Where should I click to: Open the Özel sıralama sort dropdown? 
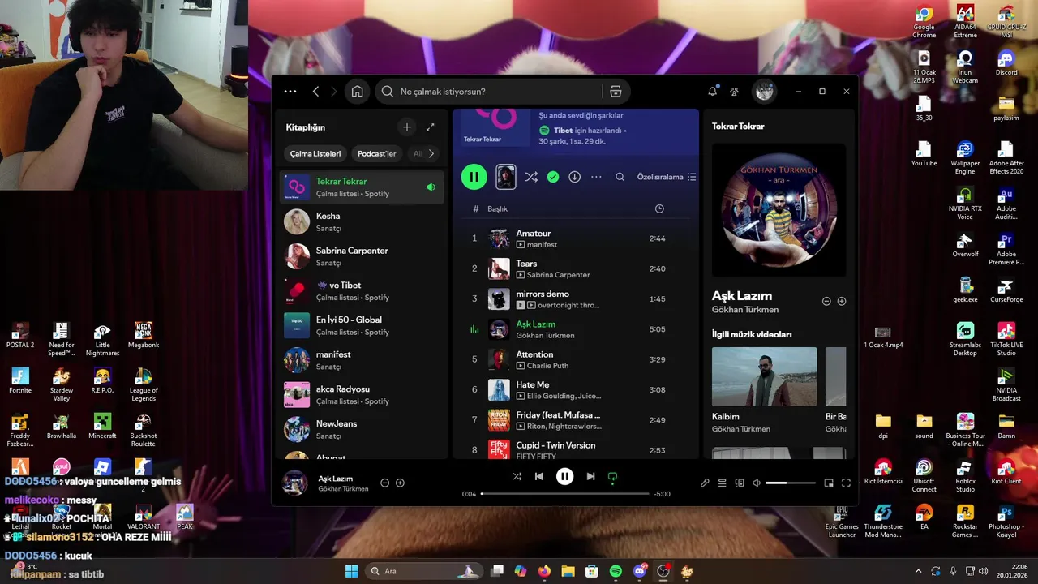667,177
